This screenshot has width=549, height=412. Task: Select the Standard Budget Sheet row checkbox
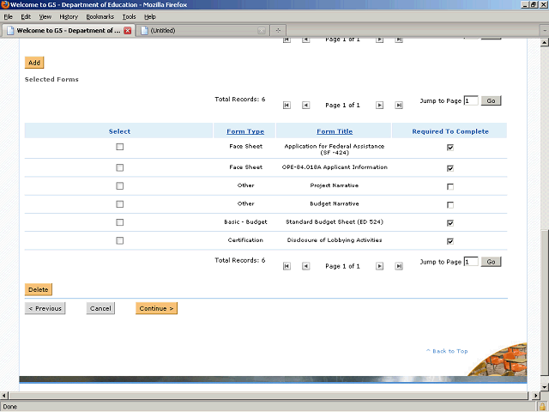pos(120,222)
